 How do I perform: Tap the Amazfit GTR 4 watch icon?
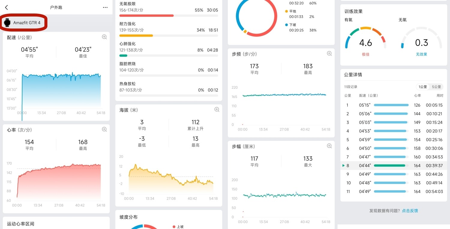pyautogui.click(x=7, y=23)
